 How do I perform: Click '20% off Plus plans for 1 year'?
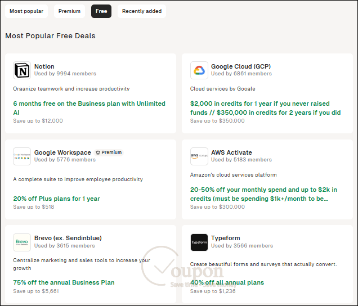[57, 199]
